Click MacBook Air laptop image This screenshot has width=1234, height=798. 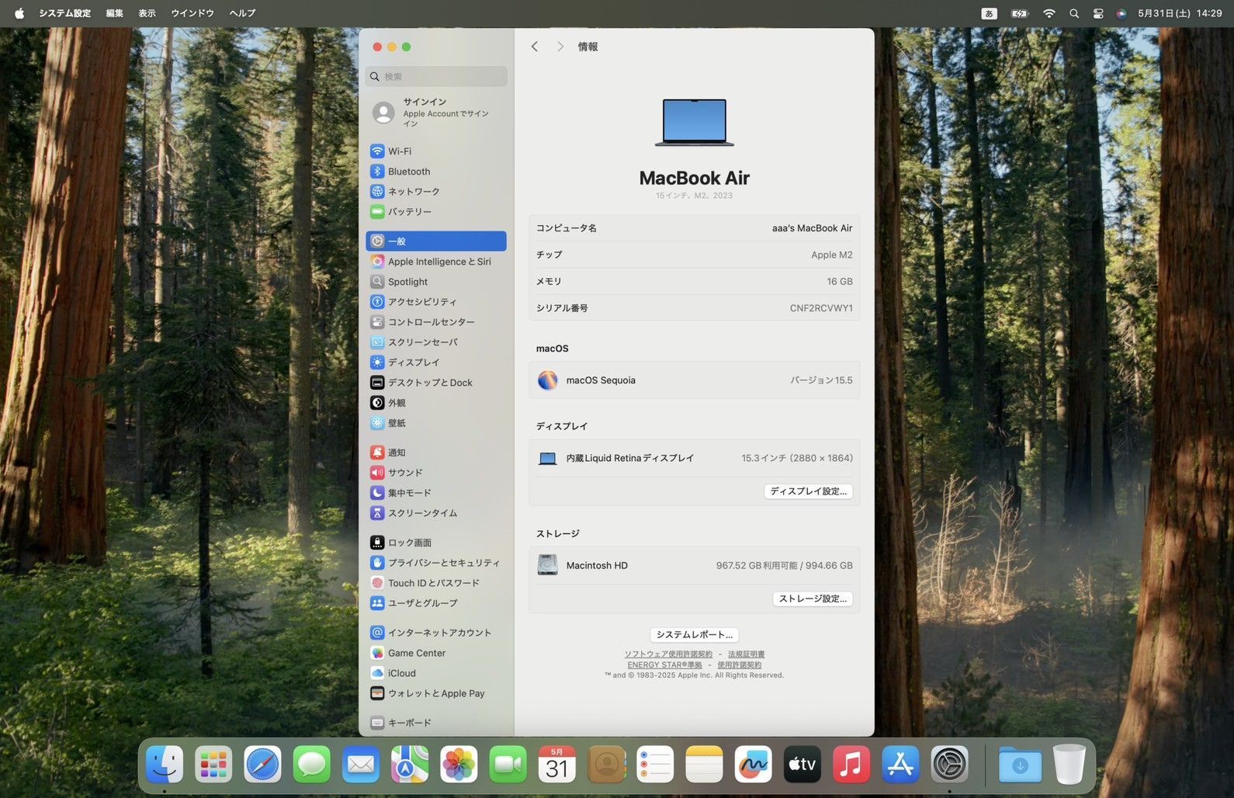point(694,123)
